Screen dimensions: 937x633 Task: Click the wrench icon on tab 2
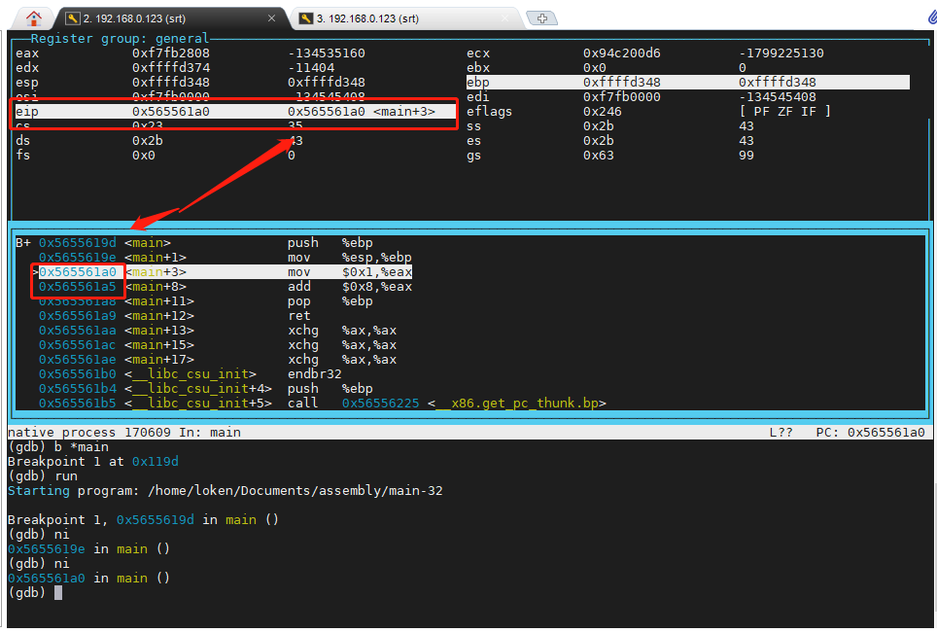coord(72,18)
